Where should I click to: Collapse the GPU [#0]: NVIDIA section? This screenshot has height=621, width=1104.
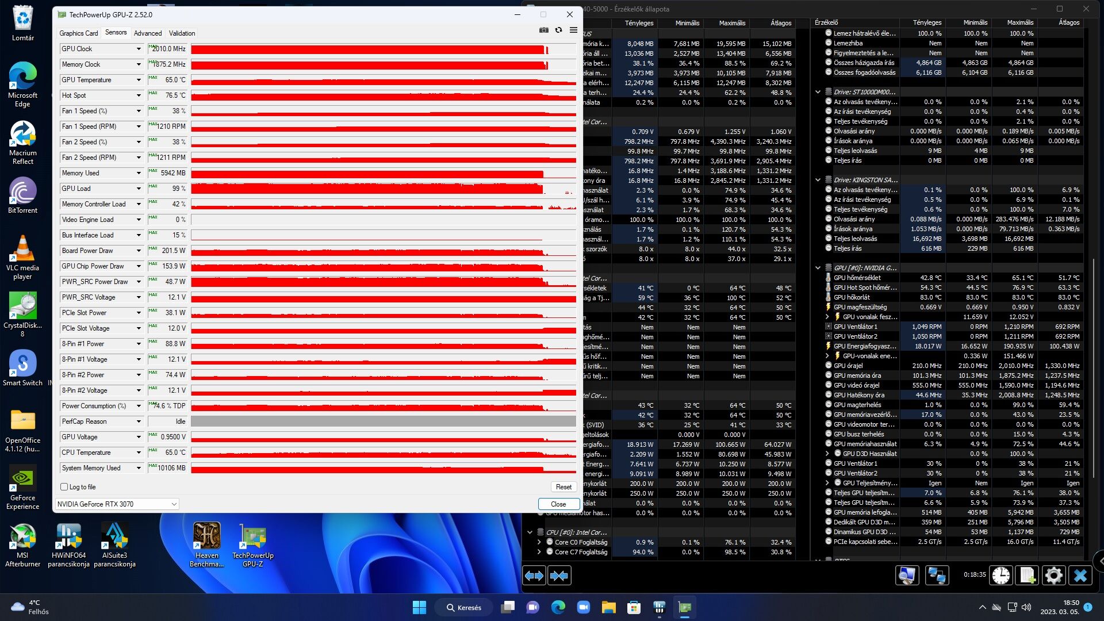click(818, 268)
